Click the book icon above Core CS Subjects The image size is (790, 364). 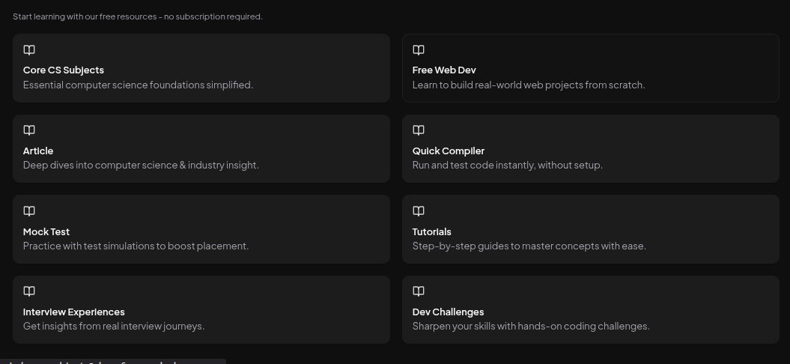pyautogui.click(x=29, y=50)
